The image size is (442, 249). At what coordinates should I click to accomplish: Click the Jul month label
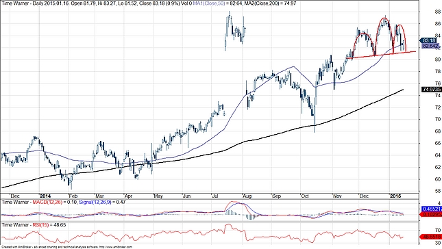click(x=216, y=196)
